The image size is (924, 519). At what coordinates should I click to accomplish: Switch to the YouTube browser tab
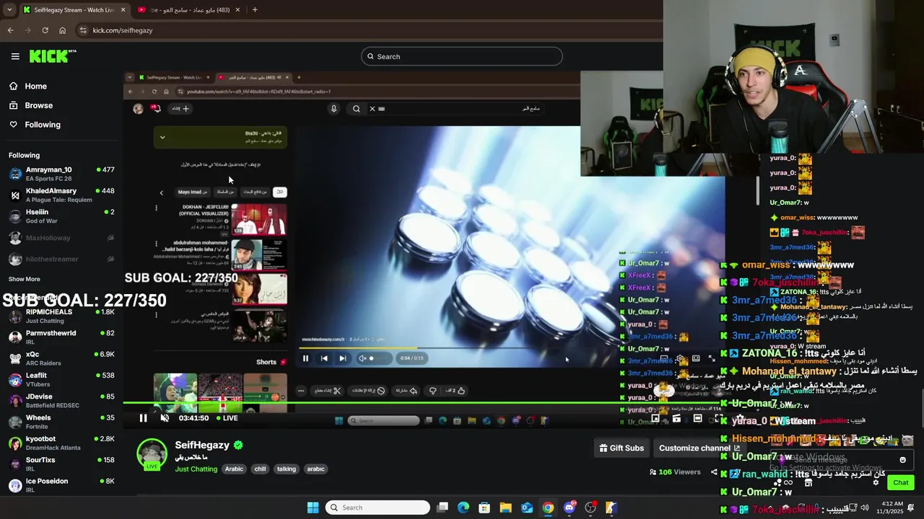[x=188, y=10]
